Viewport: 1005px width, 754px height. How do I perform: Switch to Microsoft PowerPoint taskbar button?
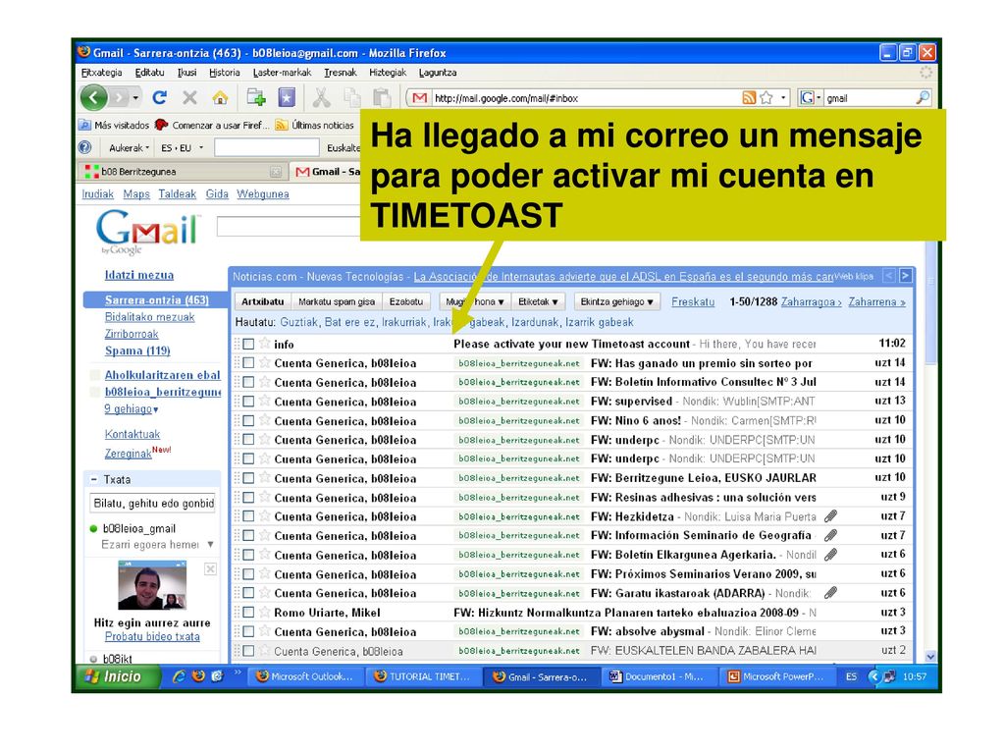pos(776,676)
